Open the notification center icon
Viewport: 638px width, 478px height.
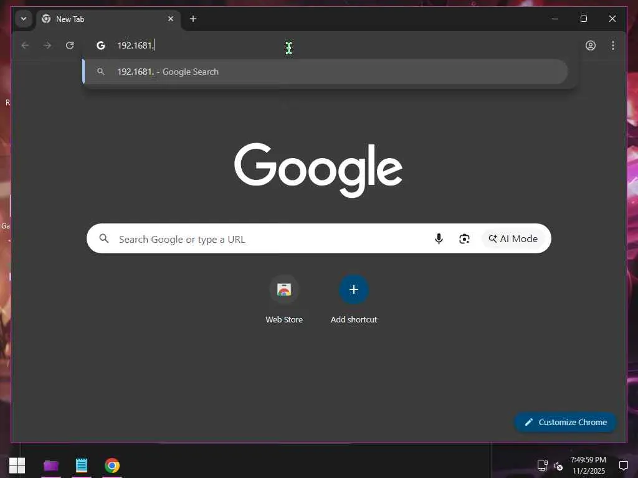tap(623, 466)
